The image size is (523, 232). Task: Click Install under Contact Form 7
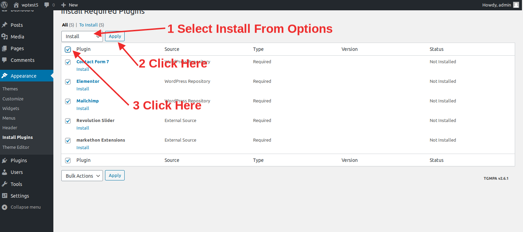pos(83,69)
